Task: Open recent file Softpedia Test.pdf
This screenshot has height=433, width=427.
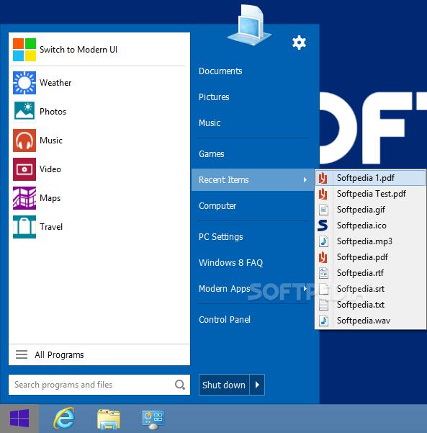Action: 370,194
